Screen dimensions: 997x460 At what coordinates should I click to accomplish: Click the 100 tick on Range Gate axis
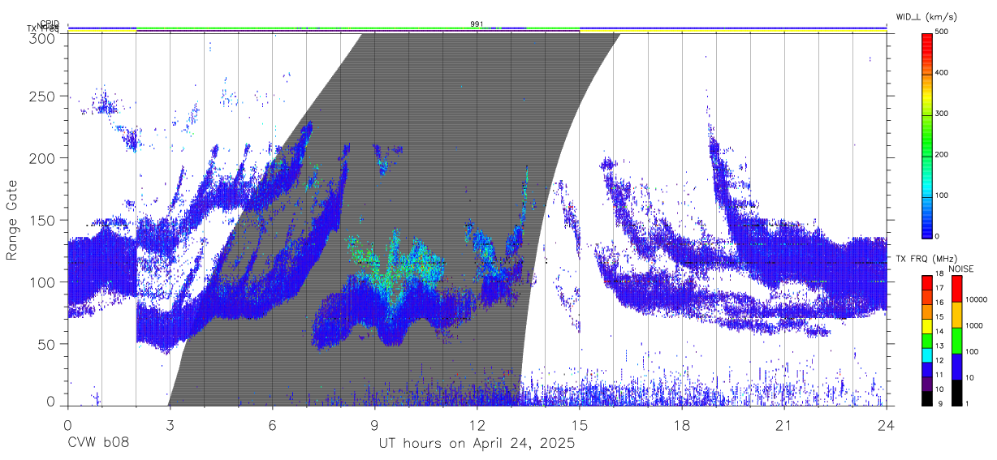43,282
